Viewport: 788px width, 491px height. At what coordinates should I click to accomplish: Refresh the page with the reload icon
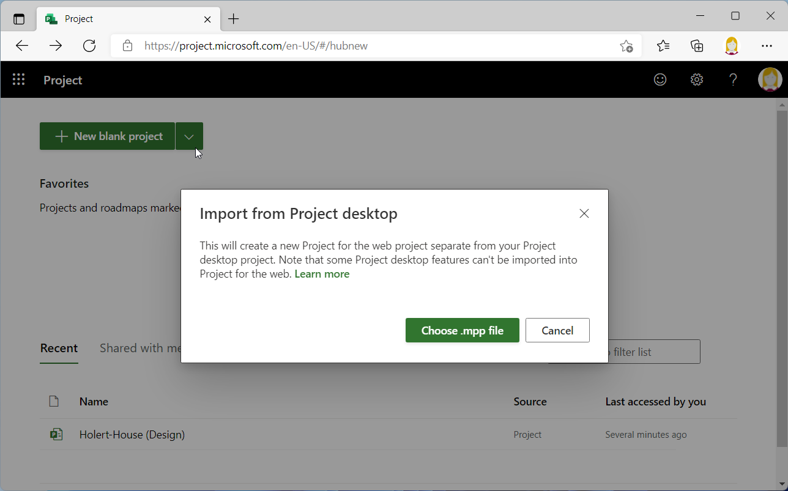(89, 46)
